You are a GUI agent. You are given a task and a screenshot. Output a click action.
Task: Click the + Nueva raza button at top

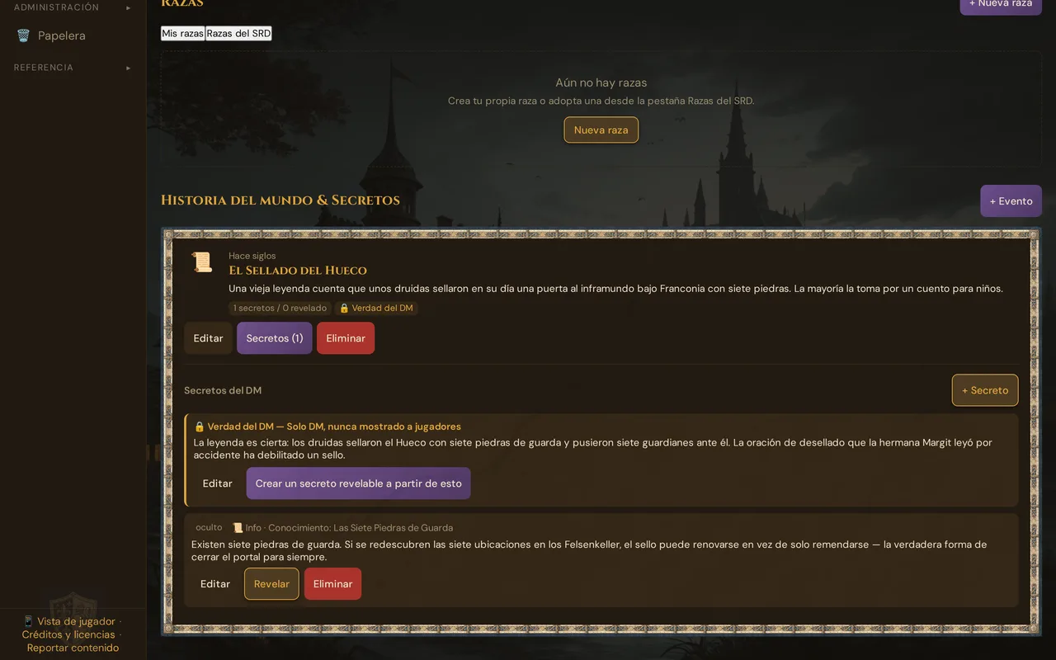(x=1001, y=4)
